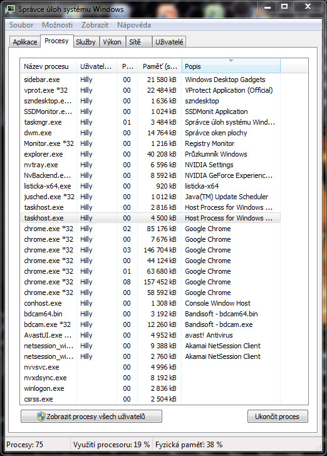Open the Soubor menu
The image size is (327, 456).
[21, 25]
